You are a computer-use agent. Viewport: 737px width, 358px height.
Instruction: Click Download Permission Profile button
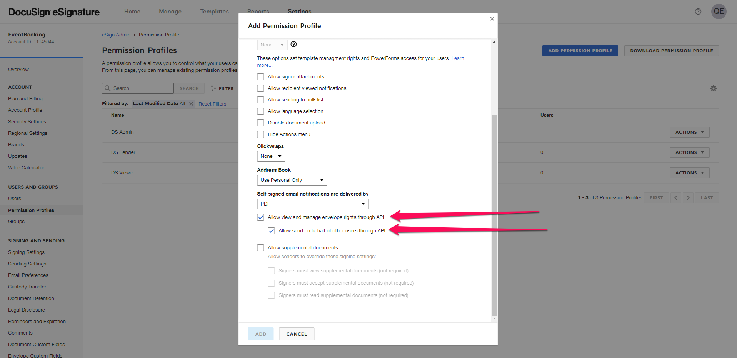(x=671, y=51)
